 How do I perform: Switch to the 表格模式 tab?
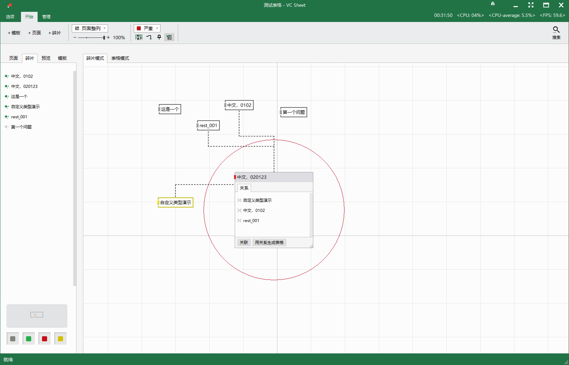(x=120, y=58)
